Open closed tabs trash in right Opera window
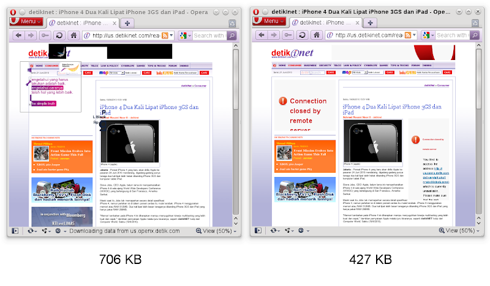The image size is (490, 286). pos(475,23)
